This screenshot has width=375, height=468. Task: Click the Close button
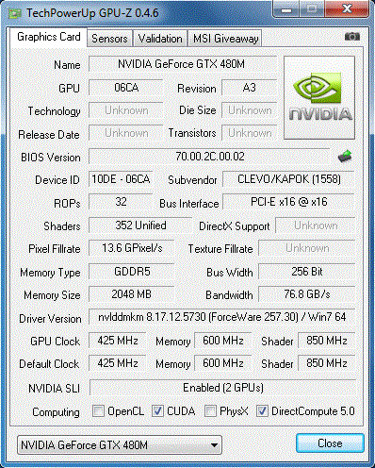330,443
